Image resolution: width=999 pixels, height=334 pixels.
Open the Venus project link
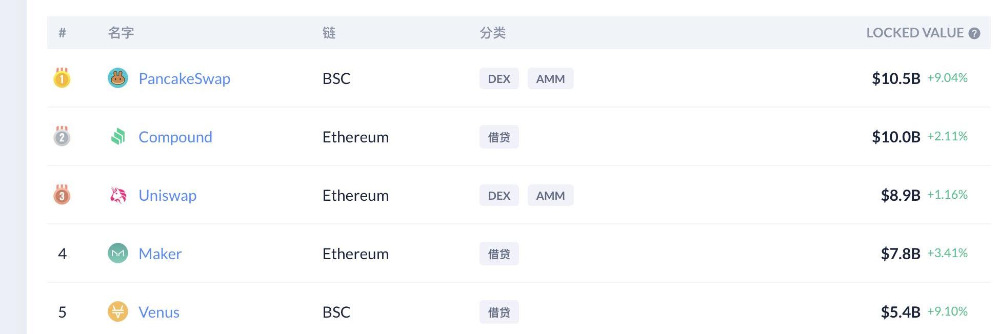(159, 312)
